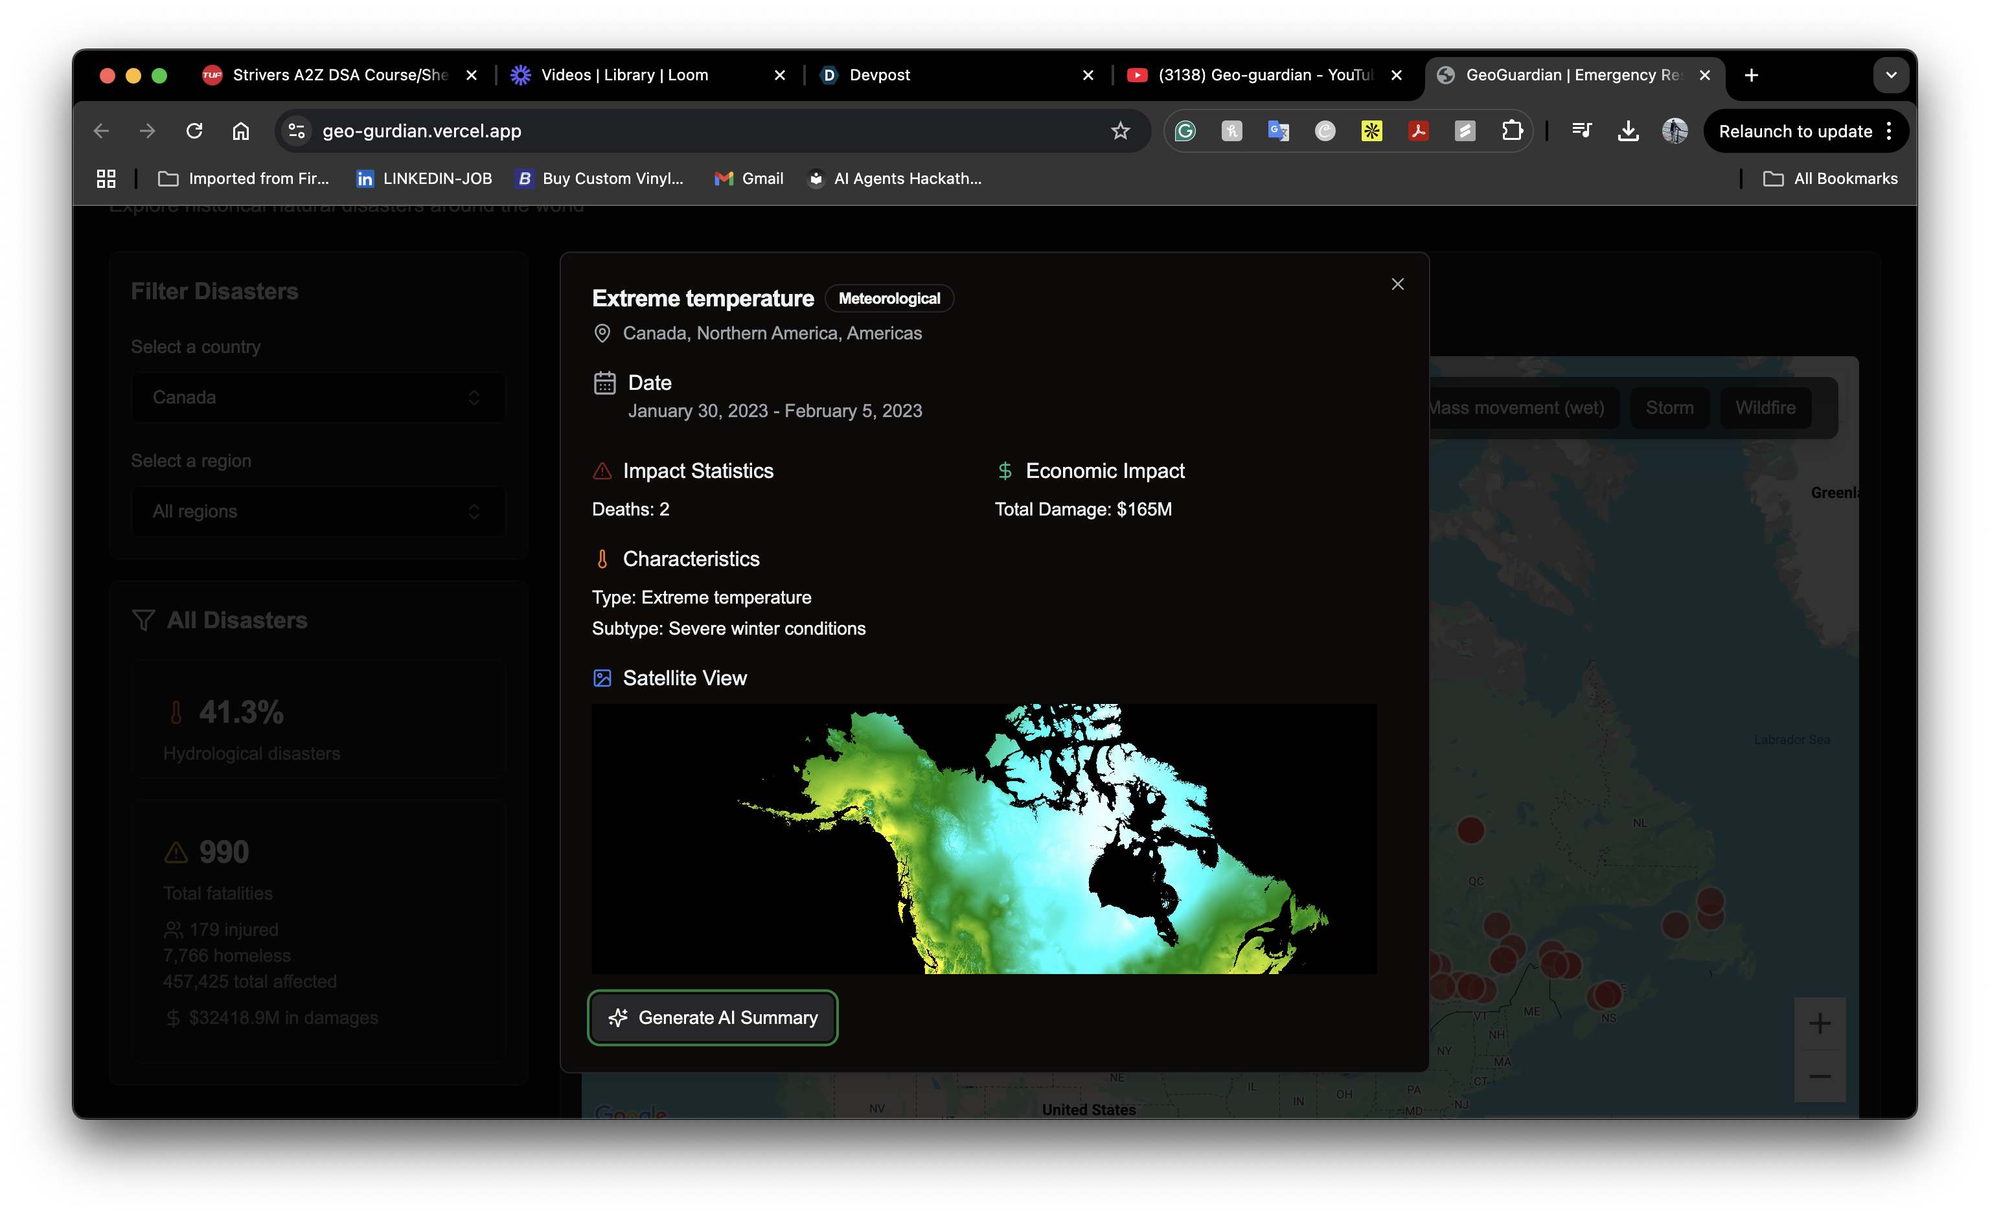Open the browser Home icon
Viewport: 1990px width, 1215px height.
(241, 131)
